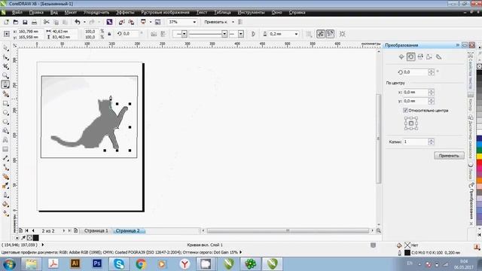Select the Smart Fill tool in the toolbox

(5, 94)
